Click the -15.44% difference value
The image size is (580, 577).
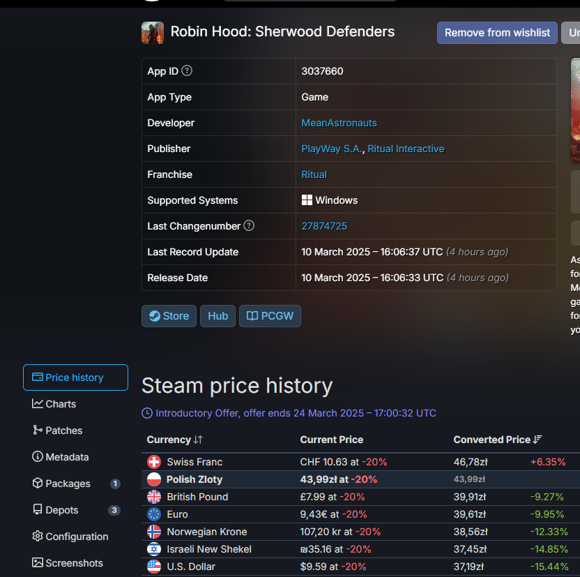549,567
